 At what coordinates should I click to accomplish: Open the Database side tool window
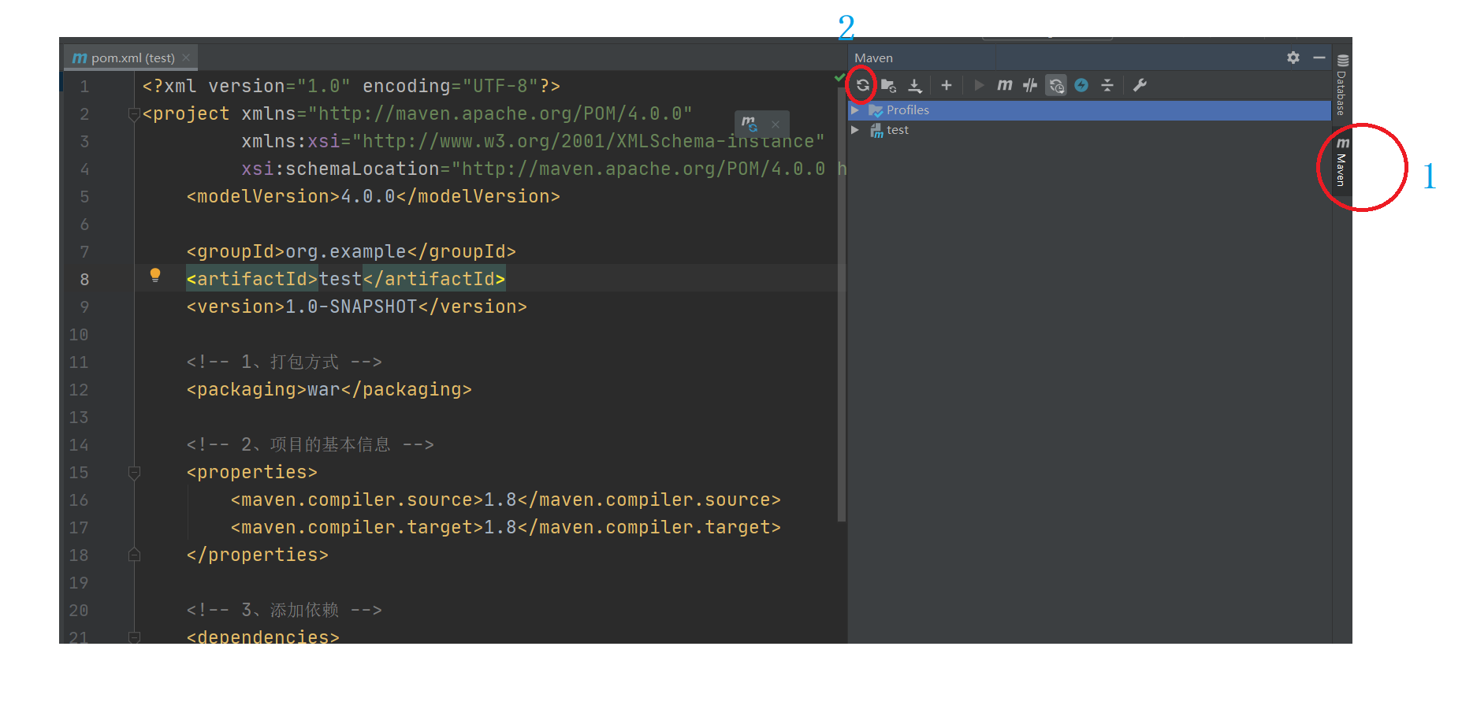tap(1342, 85)
